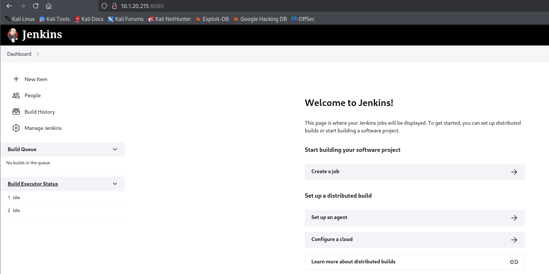Reload the page with the refresh icon
The width and height of the screenshot is (549, 274).
point(36,6)
